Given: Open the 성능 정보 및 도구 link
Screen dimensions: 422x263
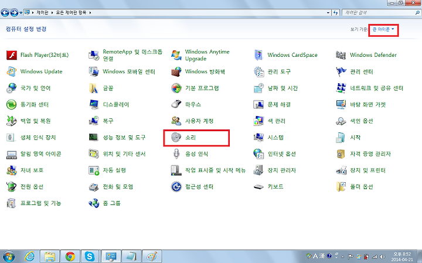Looking at the screenshot, I should tap(124, 138).
